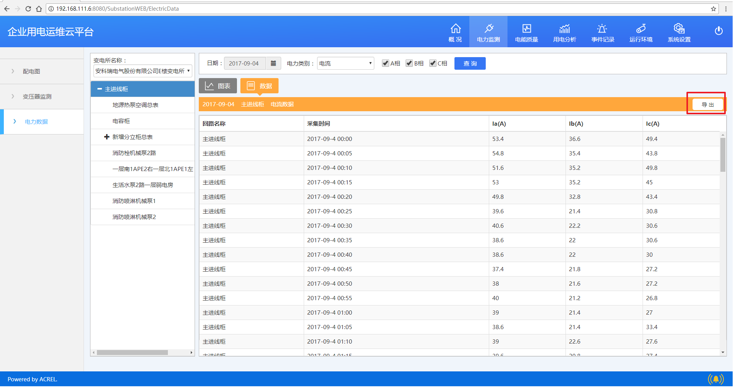This screenshot has width=733, height=387.
Task: Click browser forward arrow
Action: 18,9
